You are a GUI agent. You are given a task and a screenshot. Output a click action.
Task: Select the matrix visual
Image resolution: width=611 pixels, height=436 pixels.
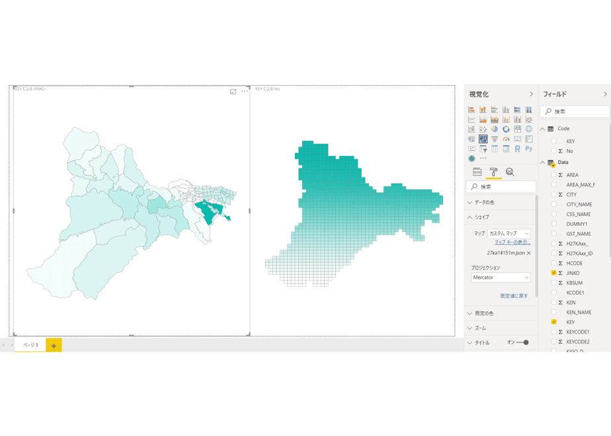[x=506, y=149]
